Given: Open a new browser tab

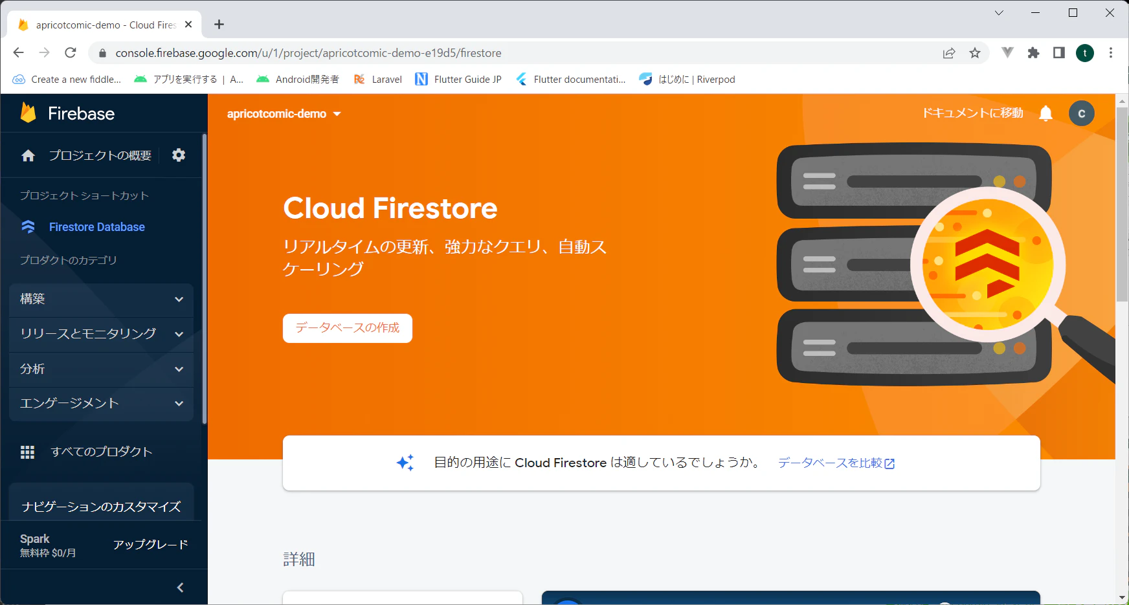Looking at the screenshot, I should pos(219,25).
